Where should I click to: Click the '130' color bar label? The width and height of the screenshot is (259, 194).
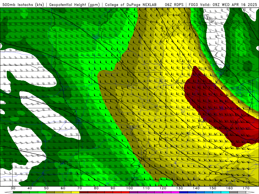coord(180,188)
